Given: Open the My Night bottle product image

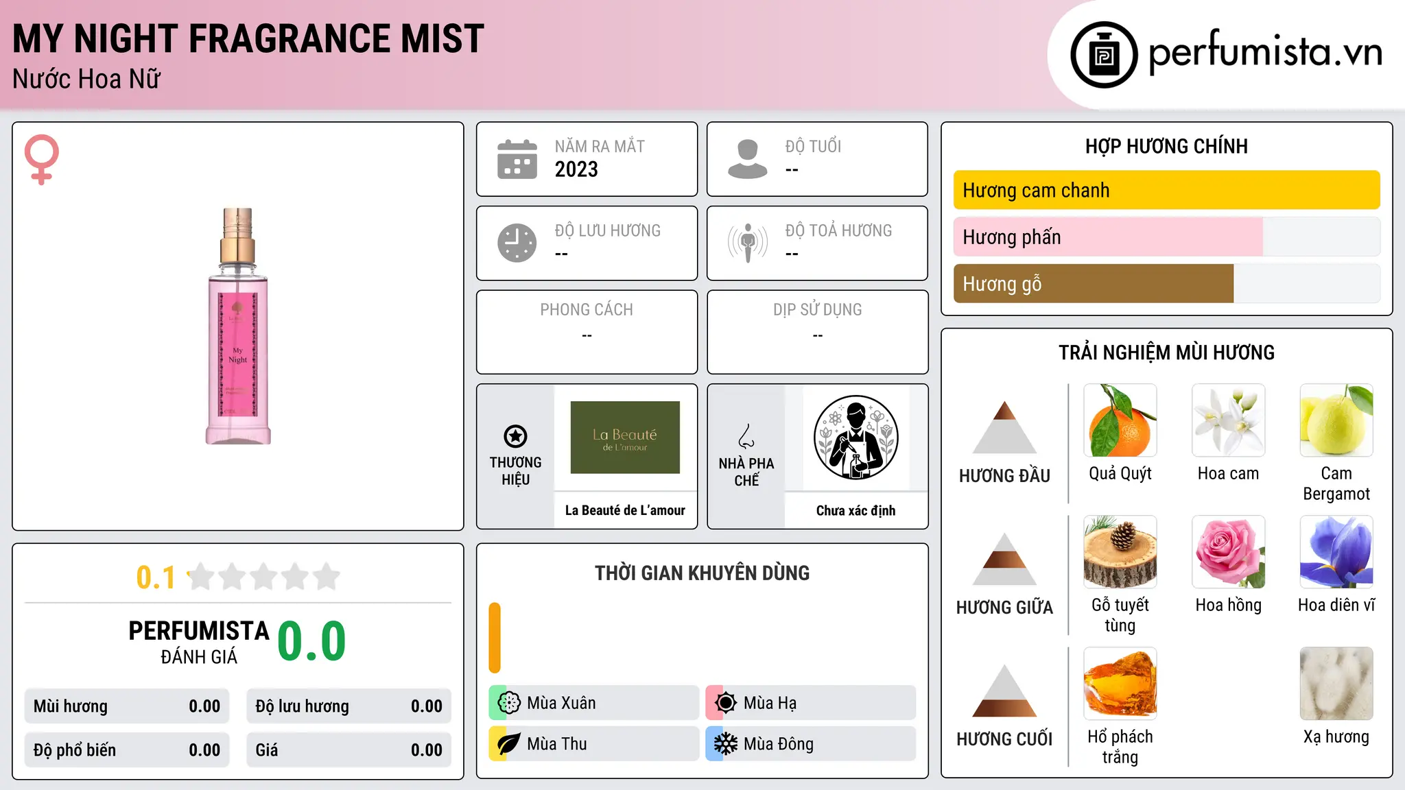Looking at the screenshot, I should point(238,326).
